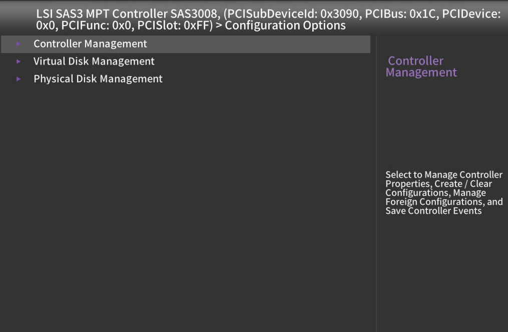Select the Virtual Disk Management entry
This screenshot has height=332, width=508.
(94, 62)
